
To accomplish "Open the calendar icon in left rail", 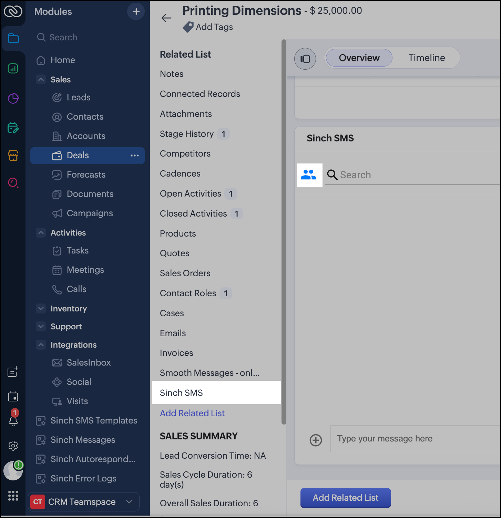I will tap(13, 397).
